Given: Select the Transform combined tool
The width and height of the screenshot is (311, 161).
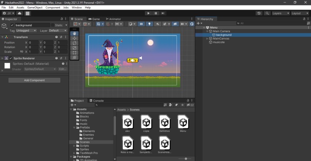Looking at the screenshot, I should [x=74, y=58].
